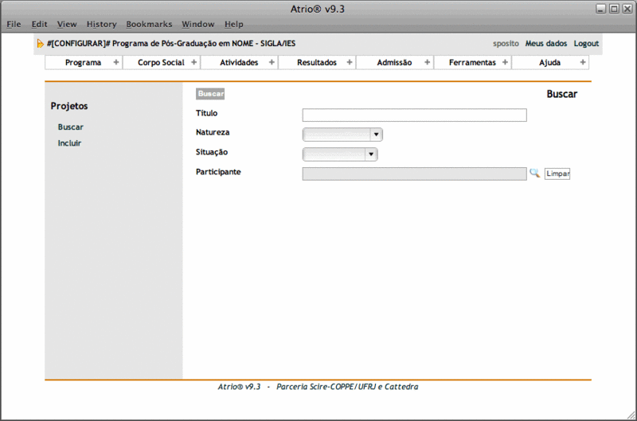Expand the plus icon next to Ferramentas
The image size is (637, 421).
pos(505,63)
